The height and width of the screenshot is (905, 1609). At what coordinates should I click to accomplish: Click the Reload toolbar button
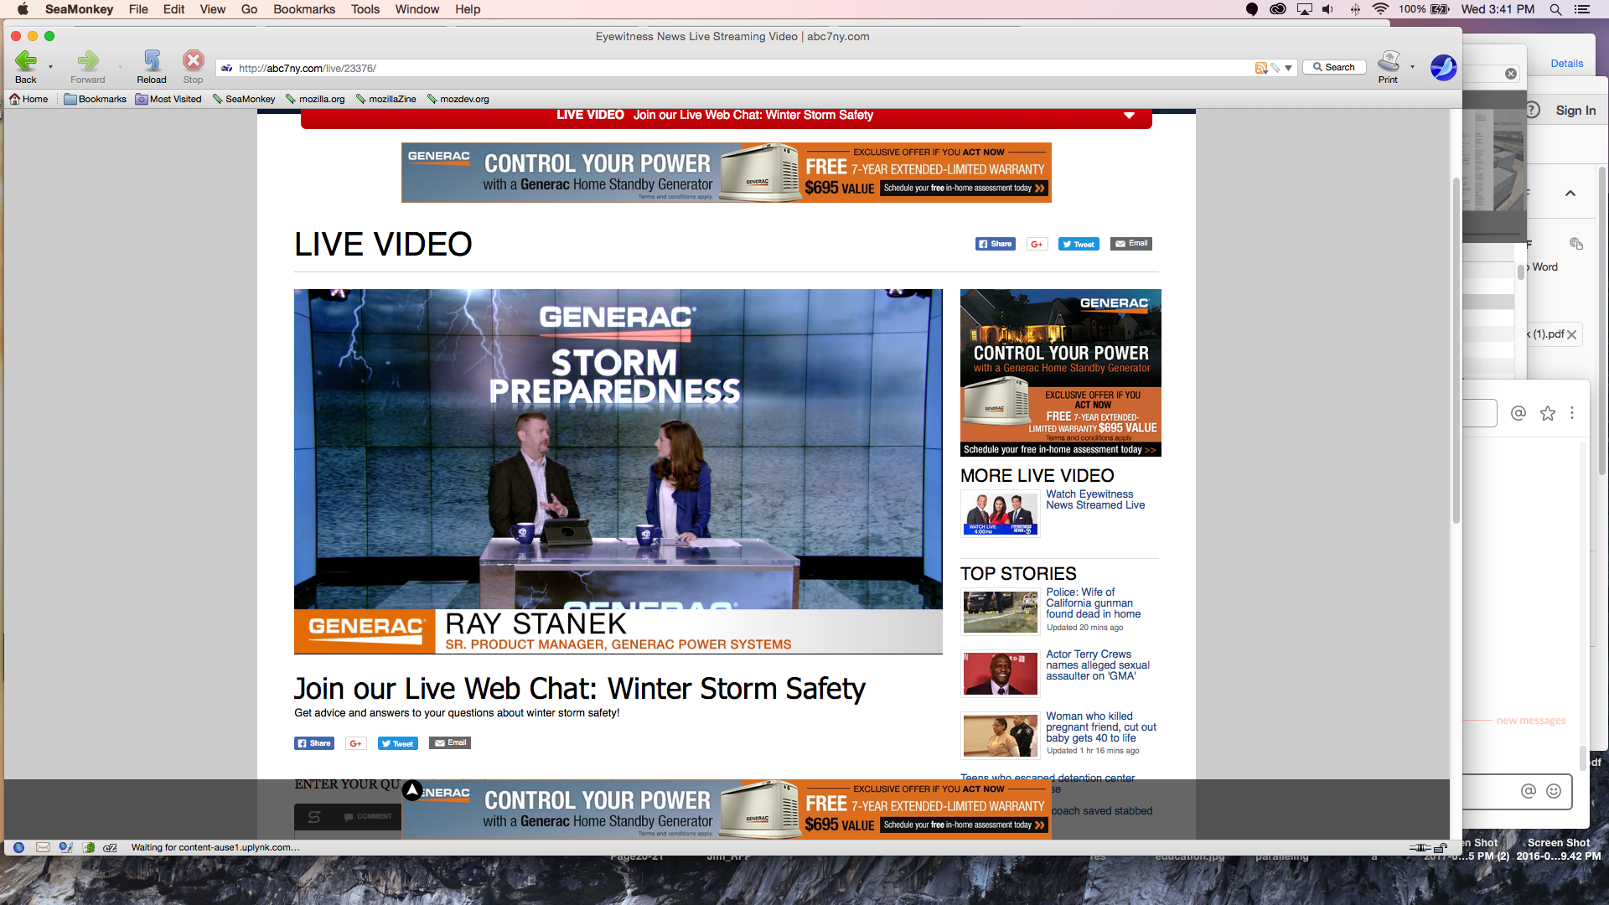152,65
